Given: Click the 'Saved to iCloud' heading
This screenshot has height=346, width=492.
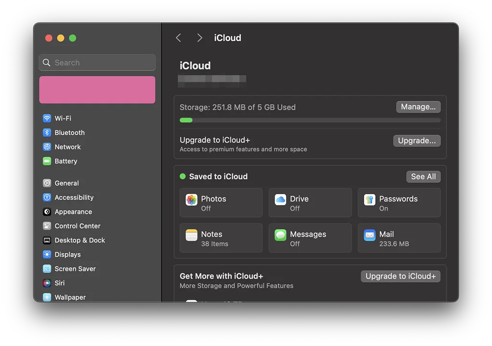Looking at the screenshot, I should 219,177.
